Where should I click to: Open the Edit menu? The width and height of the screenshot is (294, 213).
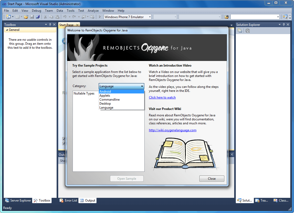tap(15, 11)
